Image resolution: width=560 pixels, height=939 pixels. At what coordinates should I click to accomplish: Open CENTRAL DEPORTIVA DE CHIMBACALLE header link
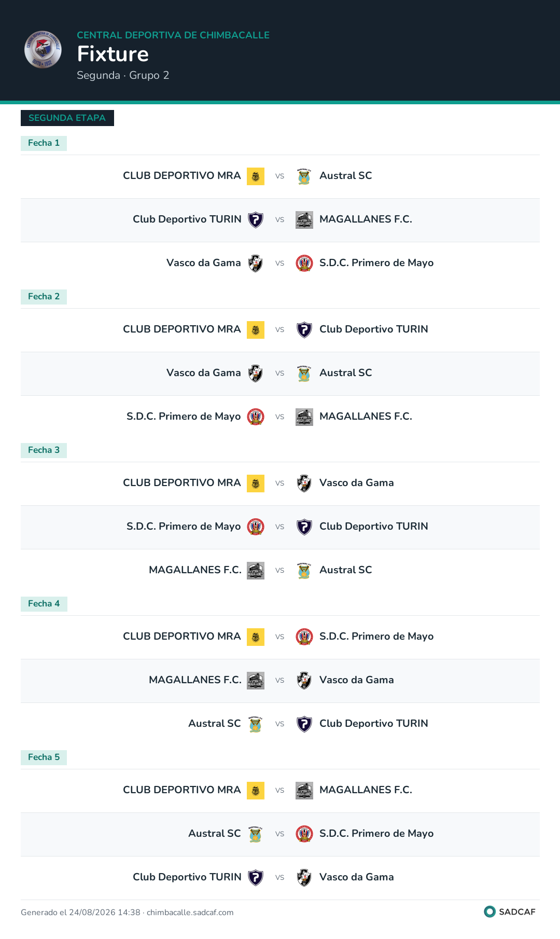click(173, 35)
